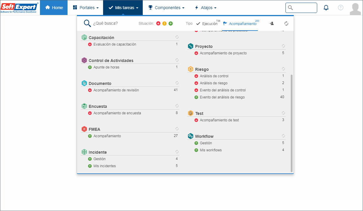The height and width of the screenshot is (211, 363).
Task: Click the Workflow module icon
Action: coord(191,136)
